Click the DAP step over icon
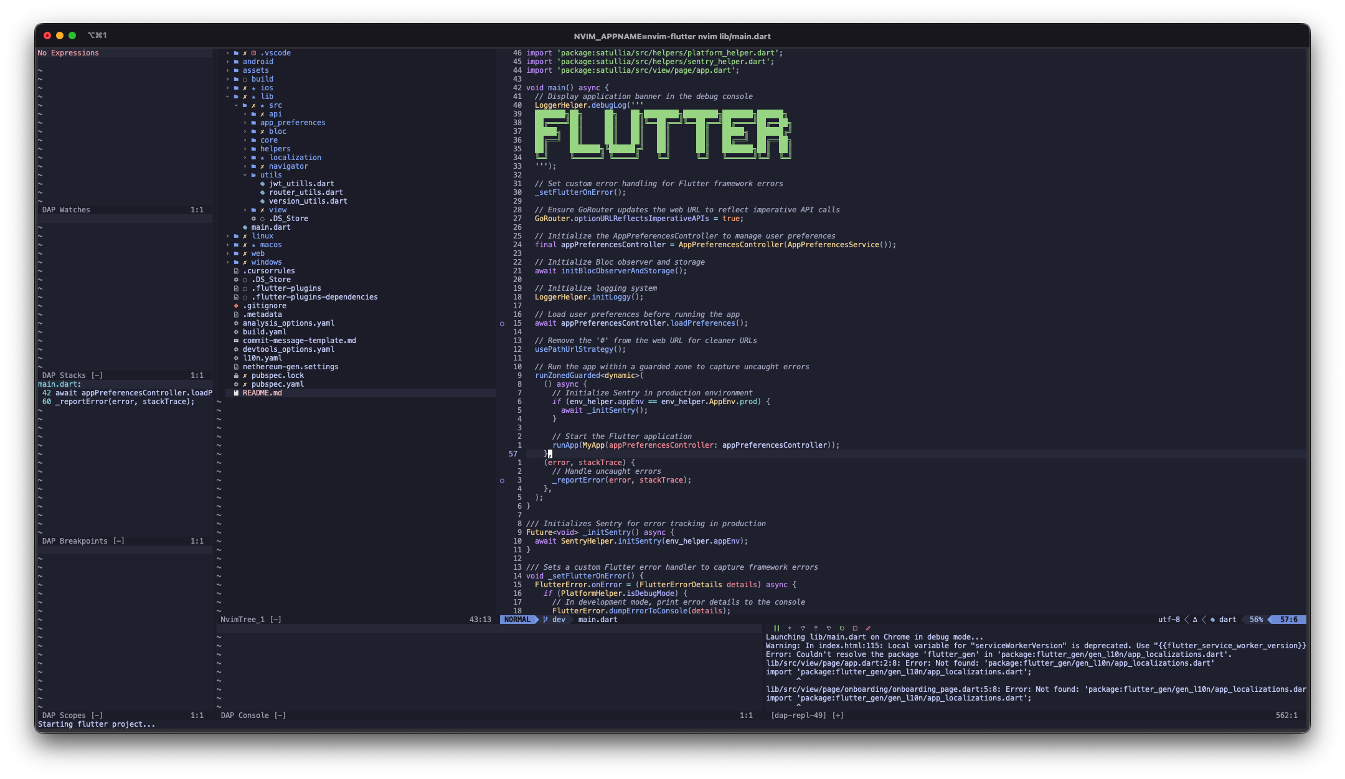Image resolution: width=1345 pixels, height=779 pixels. coord(803,628)
